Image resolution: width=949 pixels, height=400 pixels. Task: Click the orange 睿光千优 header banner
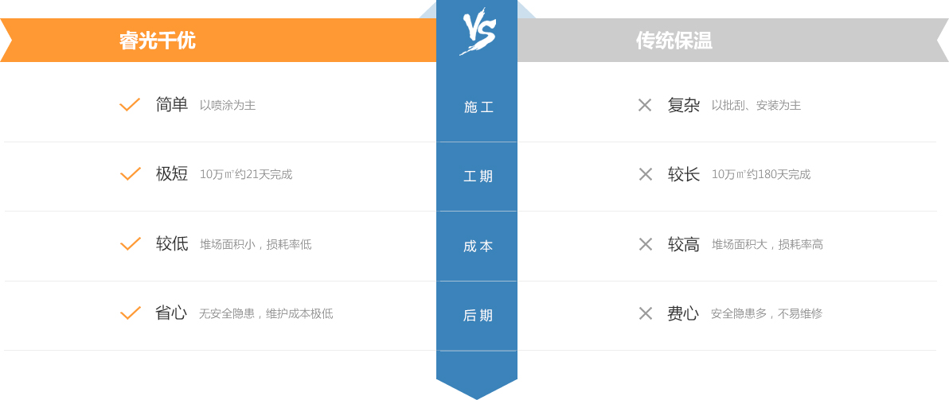218,41
